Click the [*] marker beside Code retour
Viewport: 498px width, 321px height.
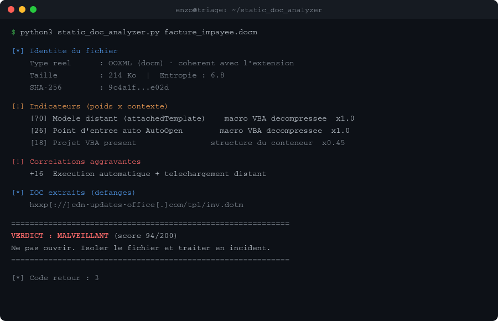[18, 278]
